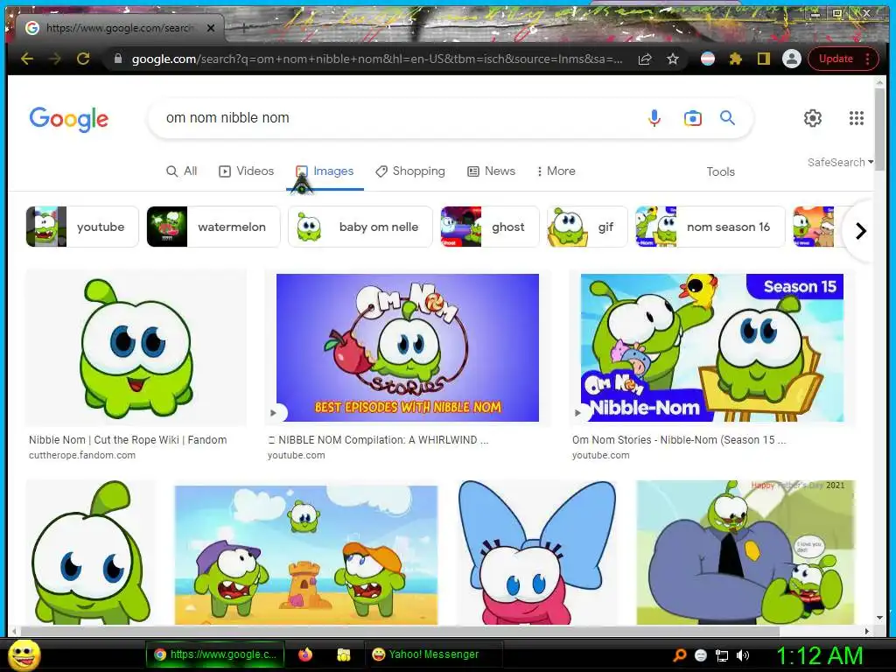The height and width of the screenshot is (672, 896).
Task: Open the smiley Start button on taskbar
Action: [24, 654]
